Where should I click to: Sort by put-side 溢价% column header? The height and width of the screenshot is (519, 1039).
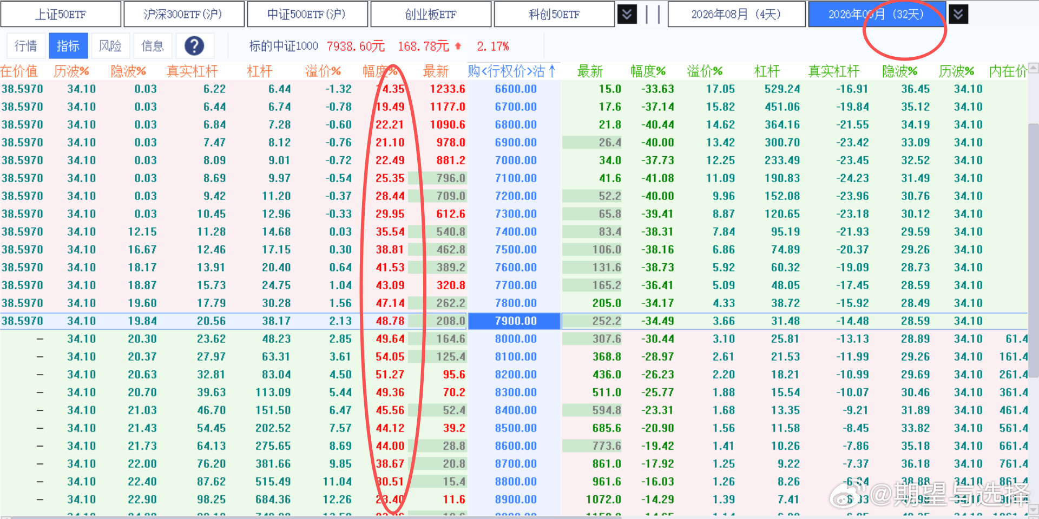[x=705, y=71]
